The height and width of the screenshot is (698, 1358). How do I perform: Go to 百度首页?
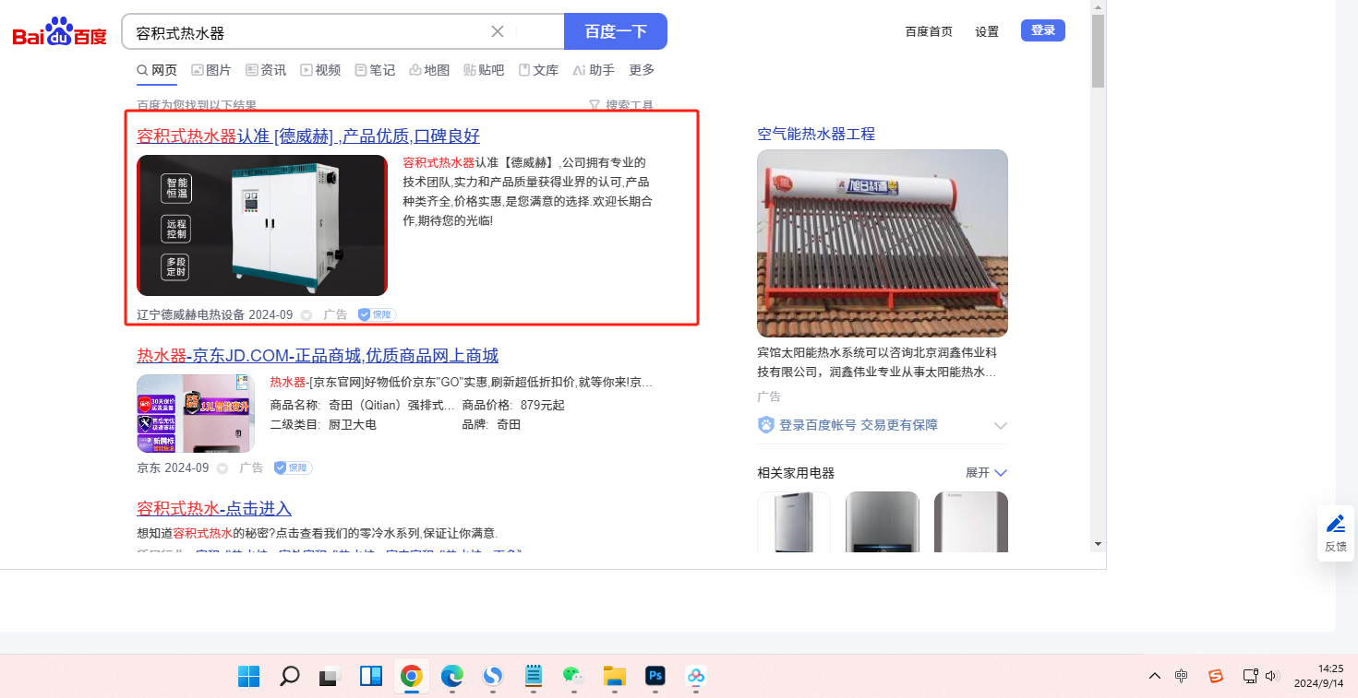pos(929,31)
